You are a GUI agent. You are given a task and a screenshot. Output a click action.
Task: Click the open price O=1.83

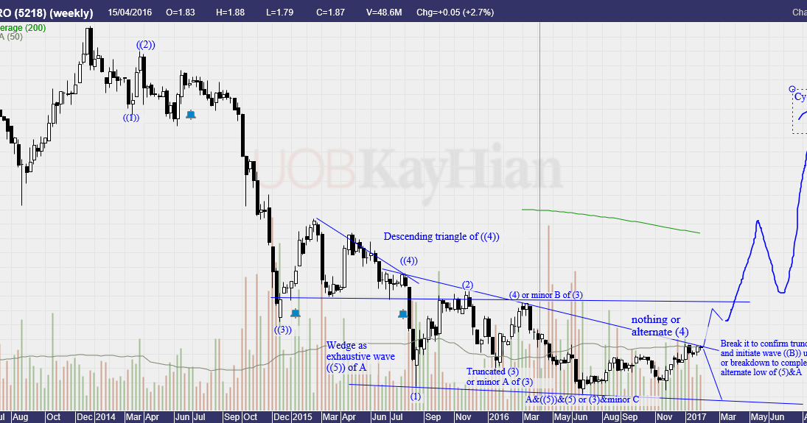[x=181, y=13]
